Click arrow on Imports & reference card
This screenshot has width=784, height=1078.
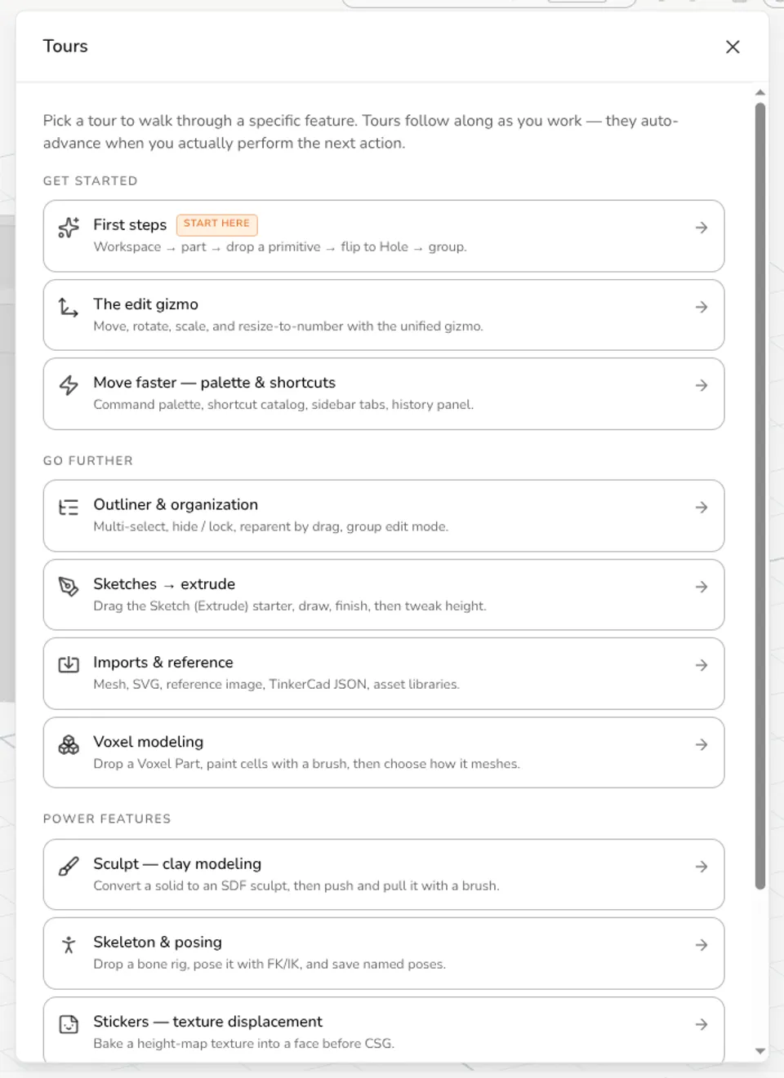702,665
